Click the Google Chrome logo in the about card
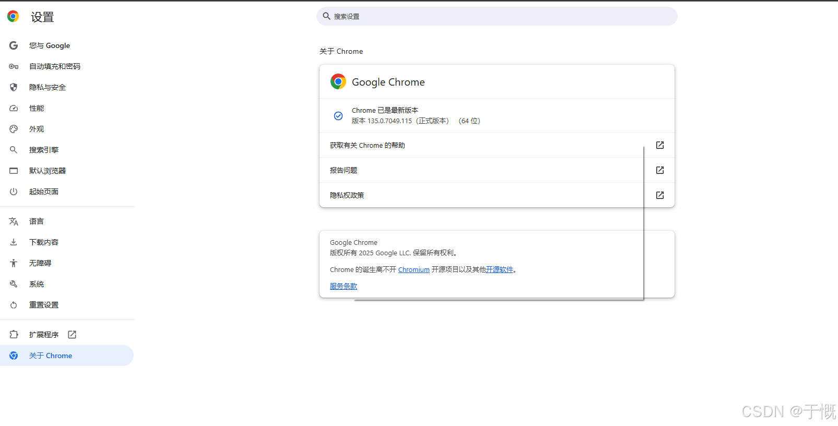Viewport: 838px width, 426px height. click(338, 81)
